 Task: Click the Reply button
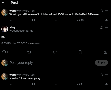click(101, 63)
